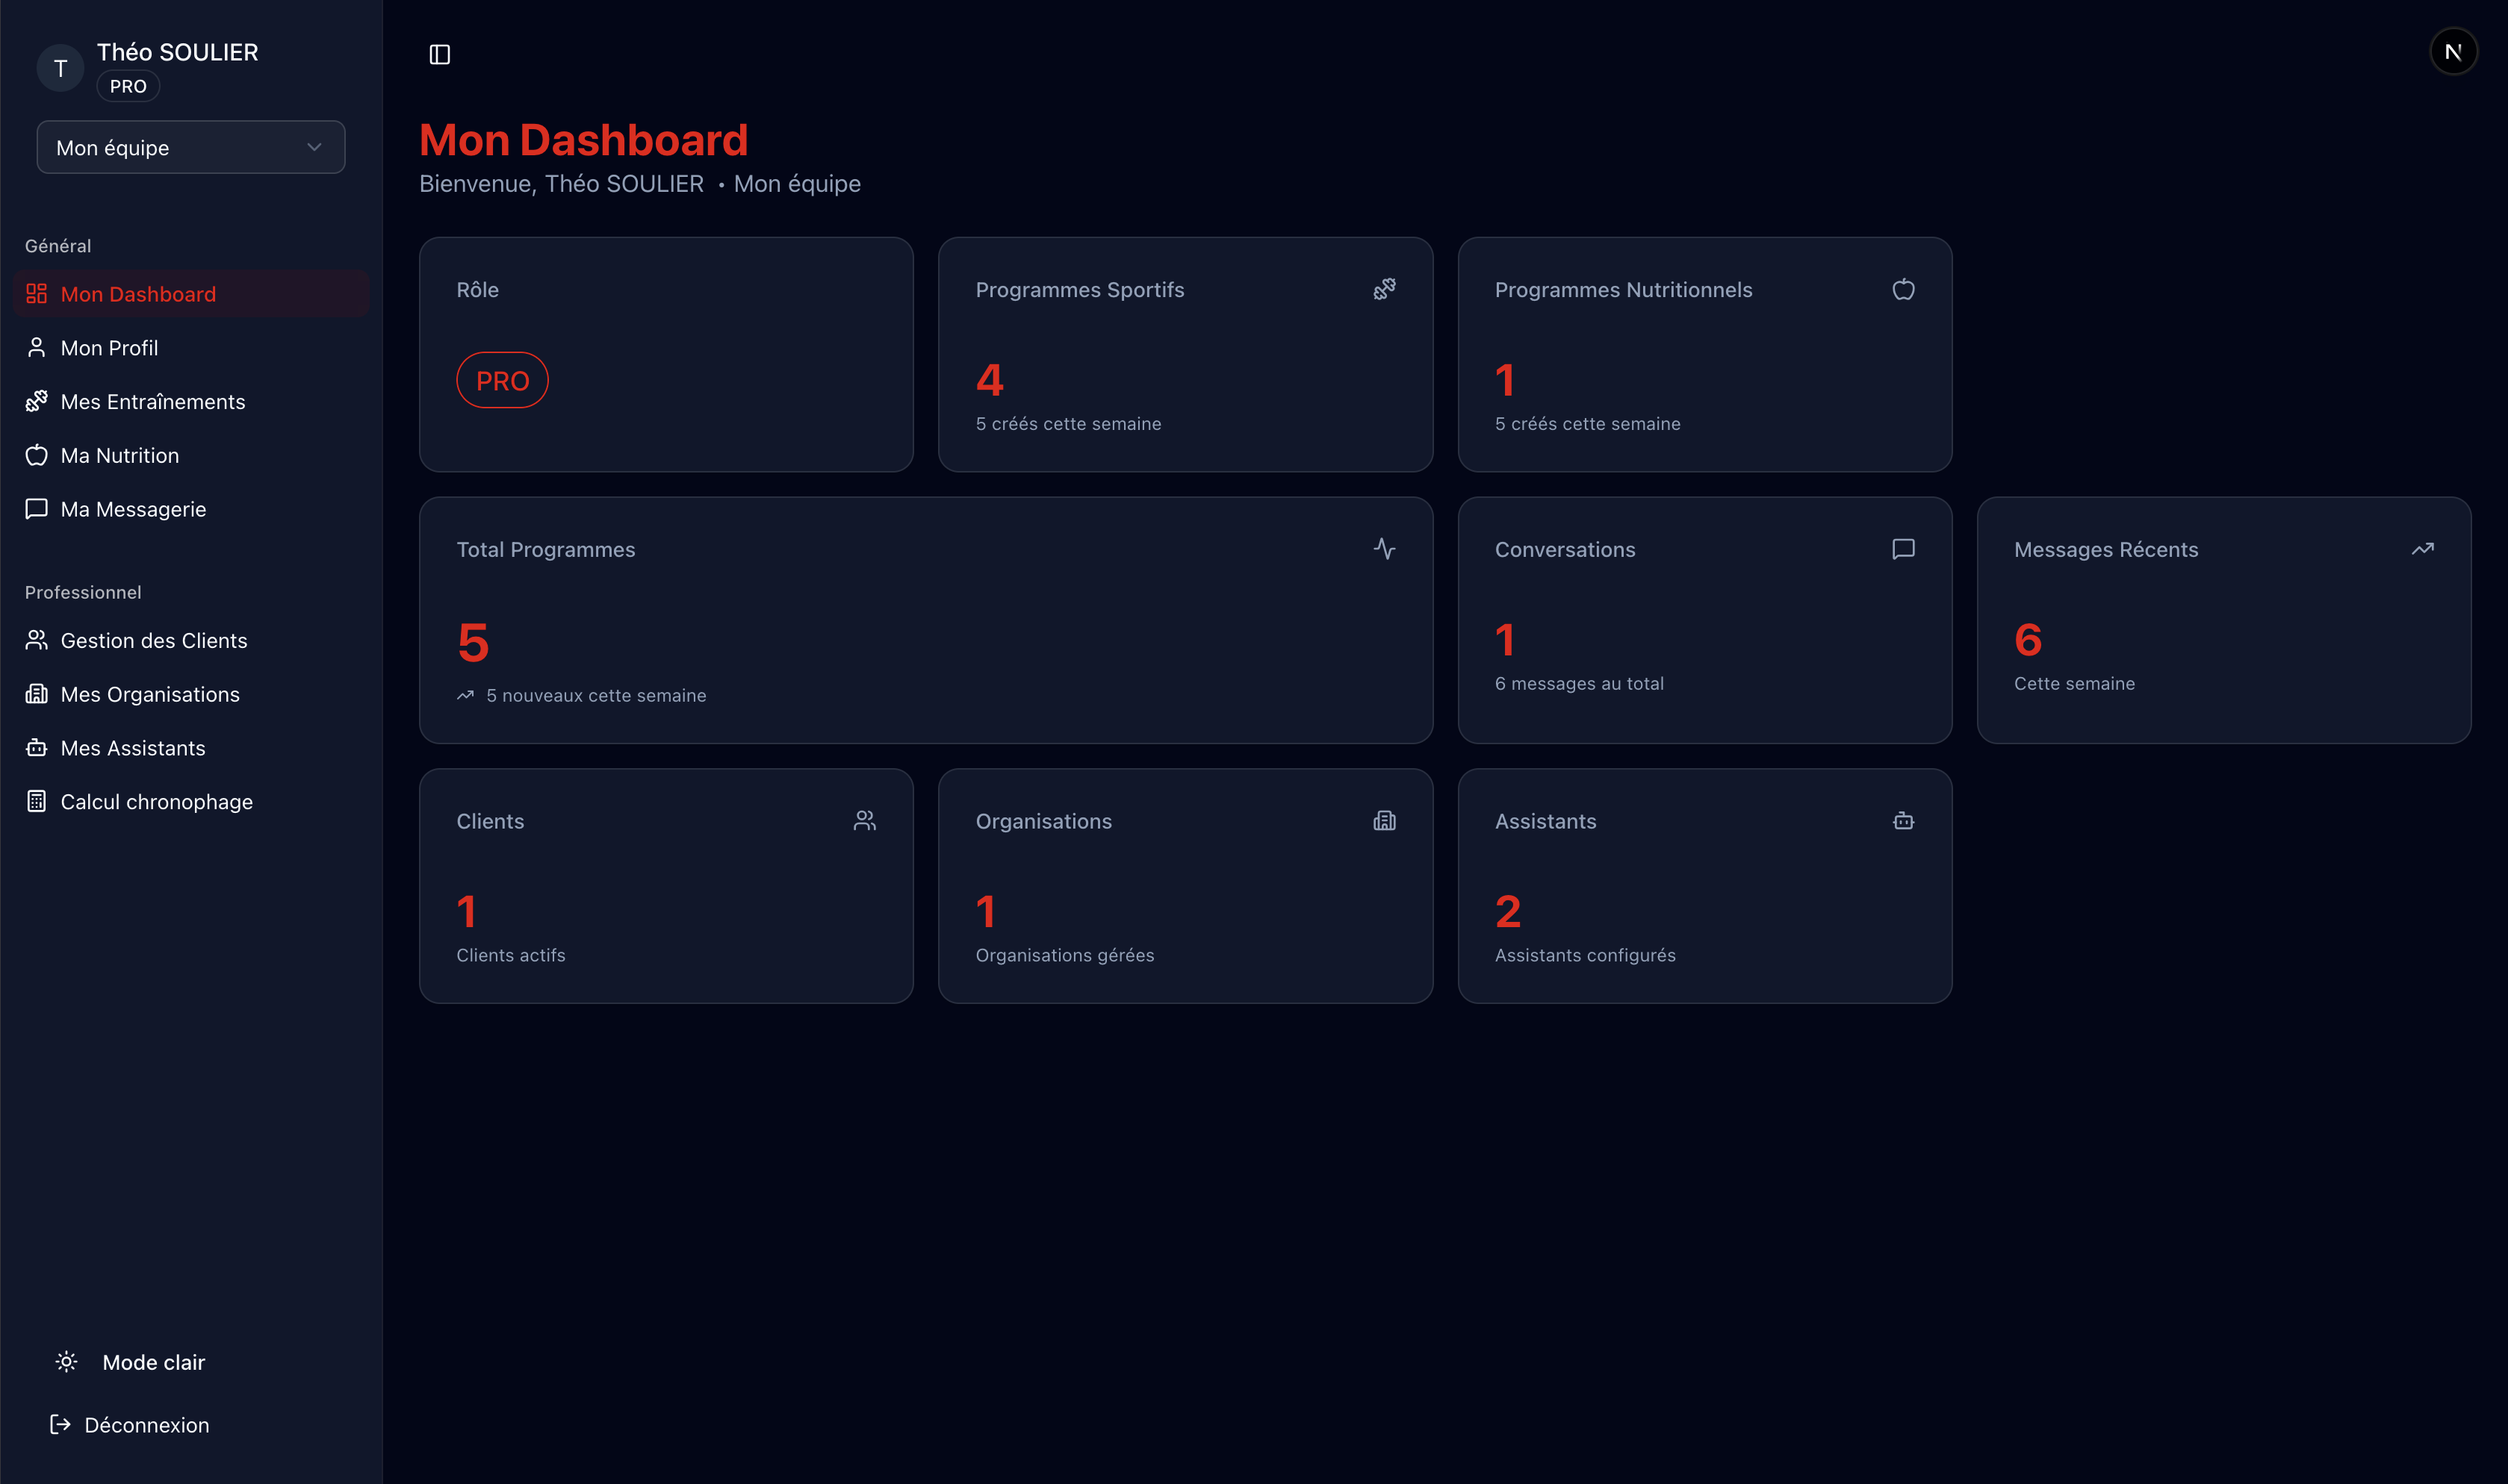Image resolution: width=2508 pixels, height=1484 pixels.
Task: Click users icon on Clients card
Action: 864,821
